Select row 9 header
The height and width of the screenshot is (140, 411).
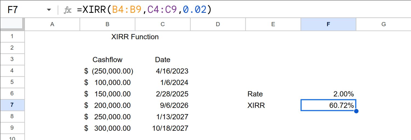(12, 128)
